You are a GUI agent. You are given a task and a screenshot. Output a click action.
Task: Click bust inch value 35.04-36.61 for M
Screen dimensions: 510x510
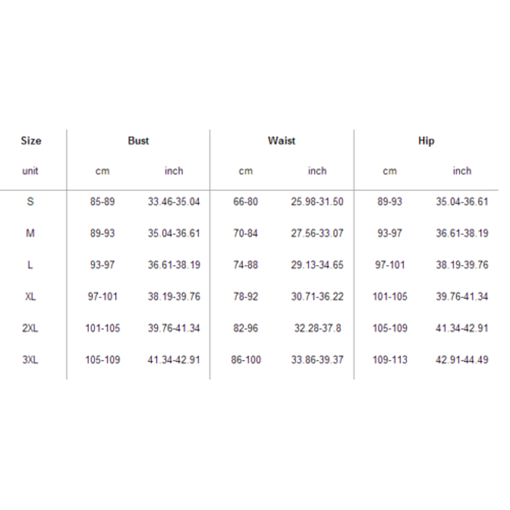pyautogui.click(x=174, y=233)
